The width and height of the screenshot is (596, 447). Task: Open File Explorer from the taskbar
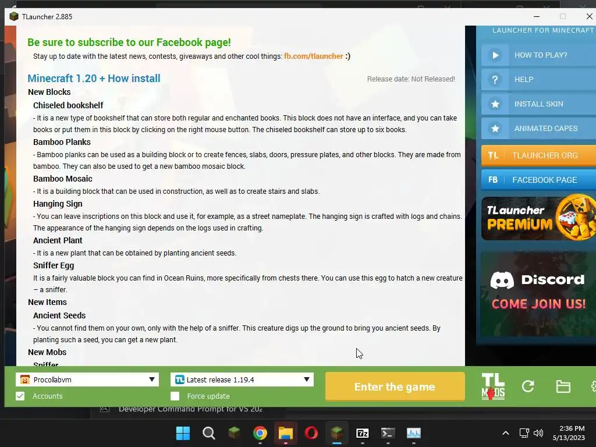tap(285, 433)
